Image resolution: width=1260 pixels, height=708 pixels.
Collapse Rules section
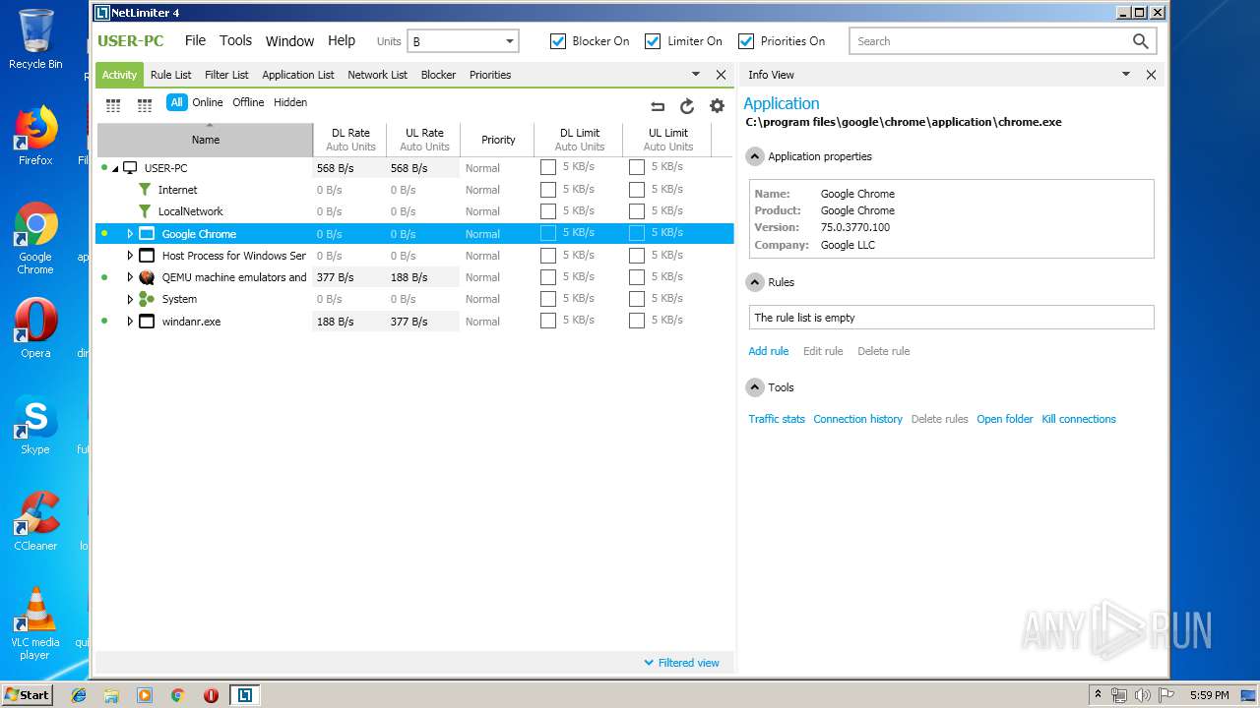(x=755, y=282)
